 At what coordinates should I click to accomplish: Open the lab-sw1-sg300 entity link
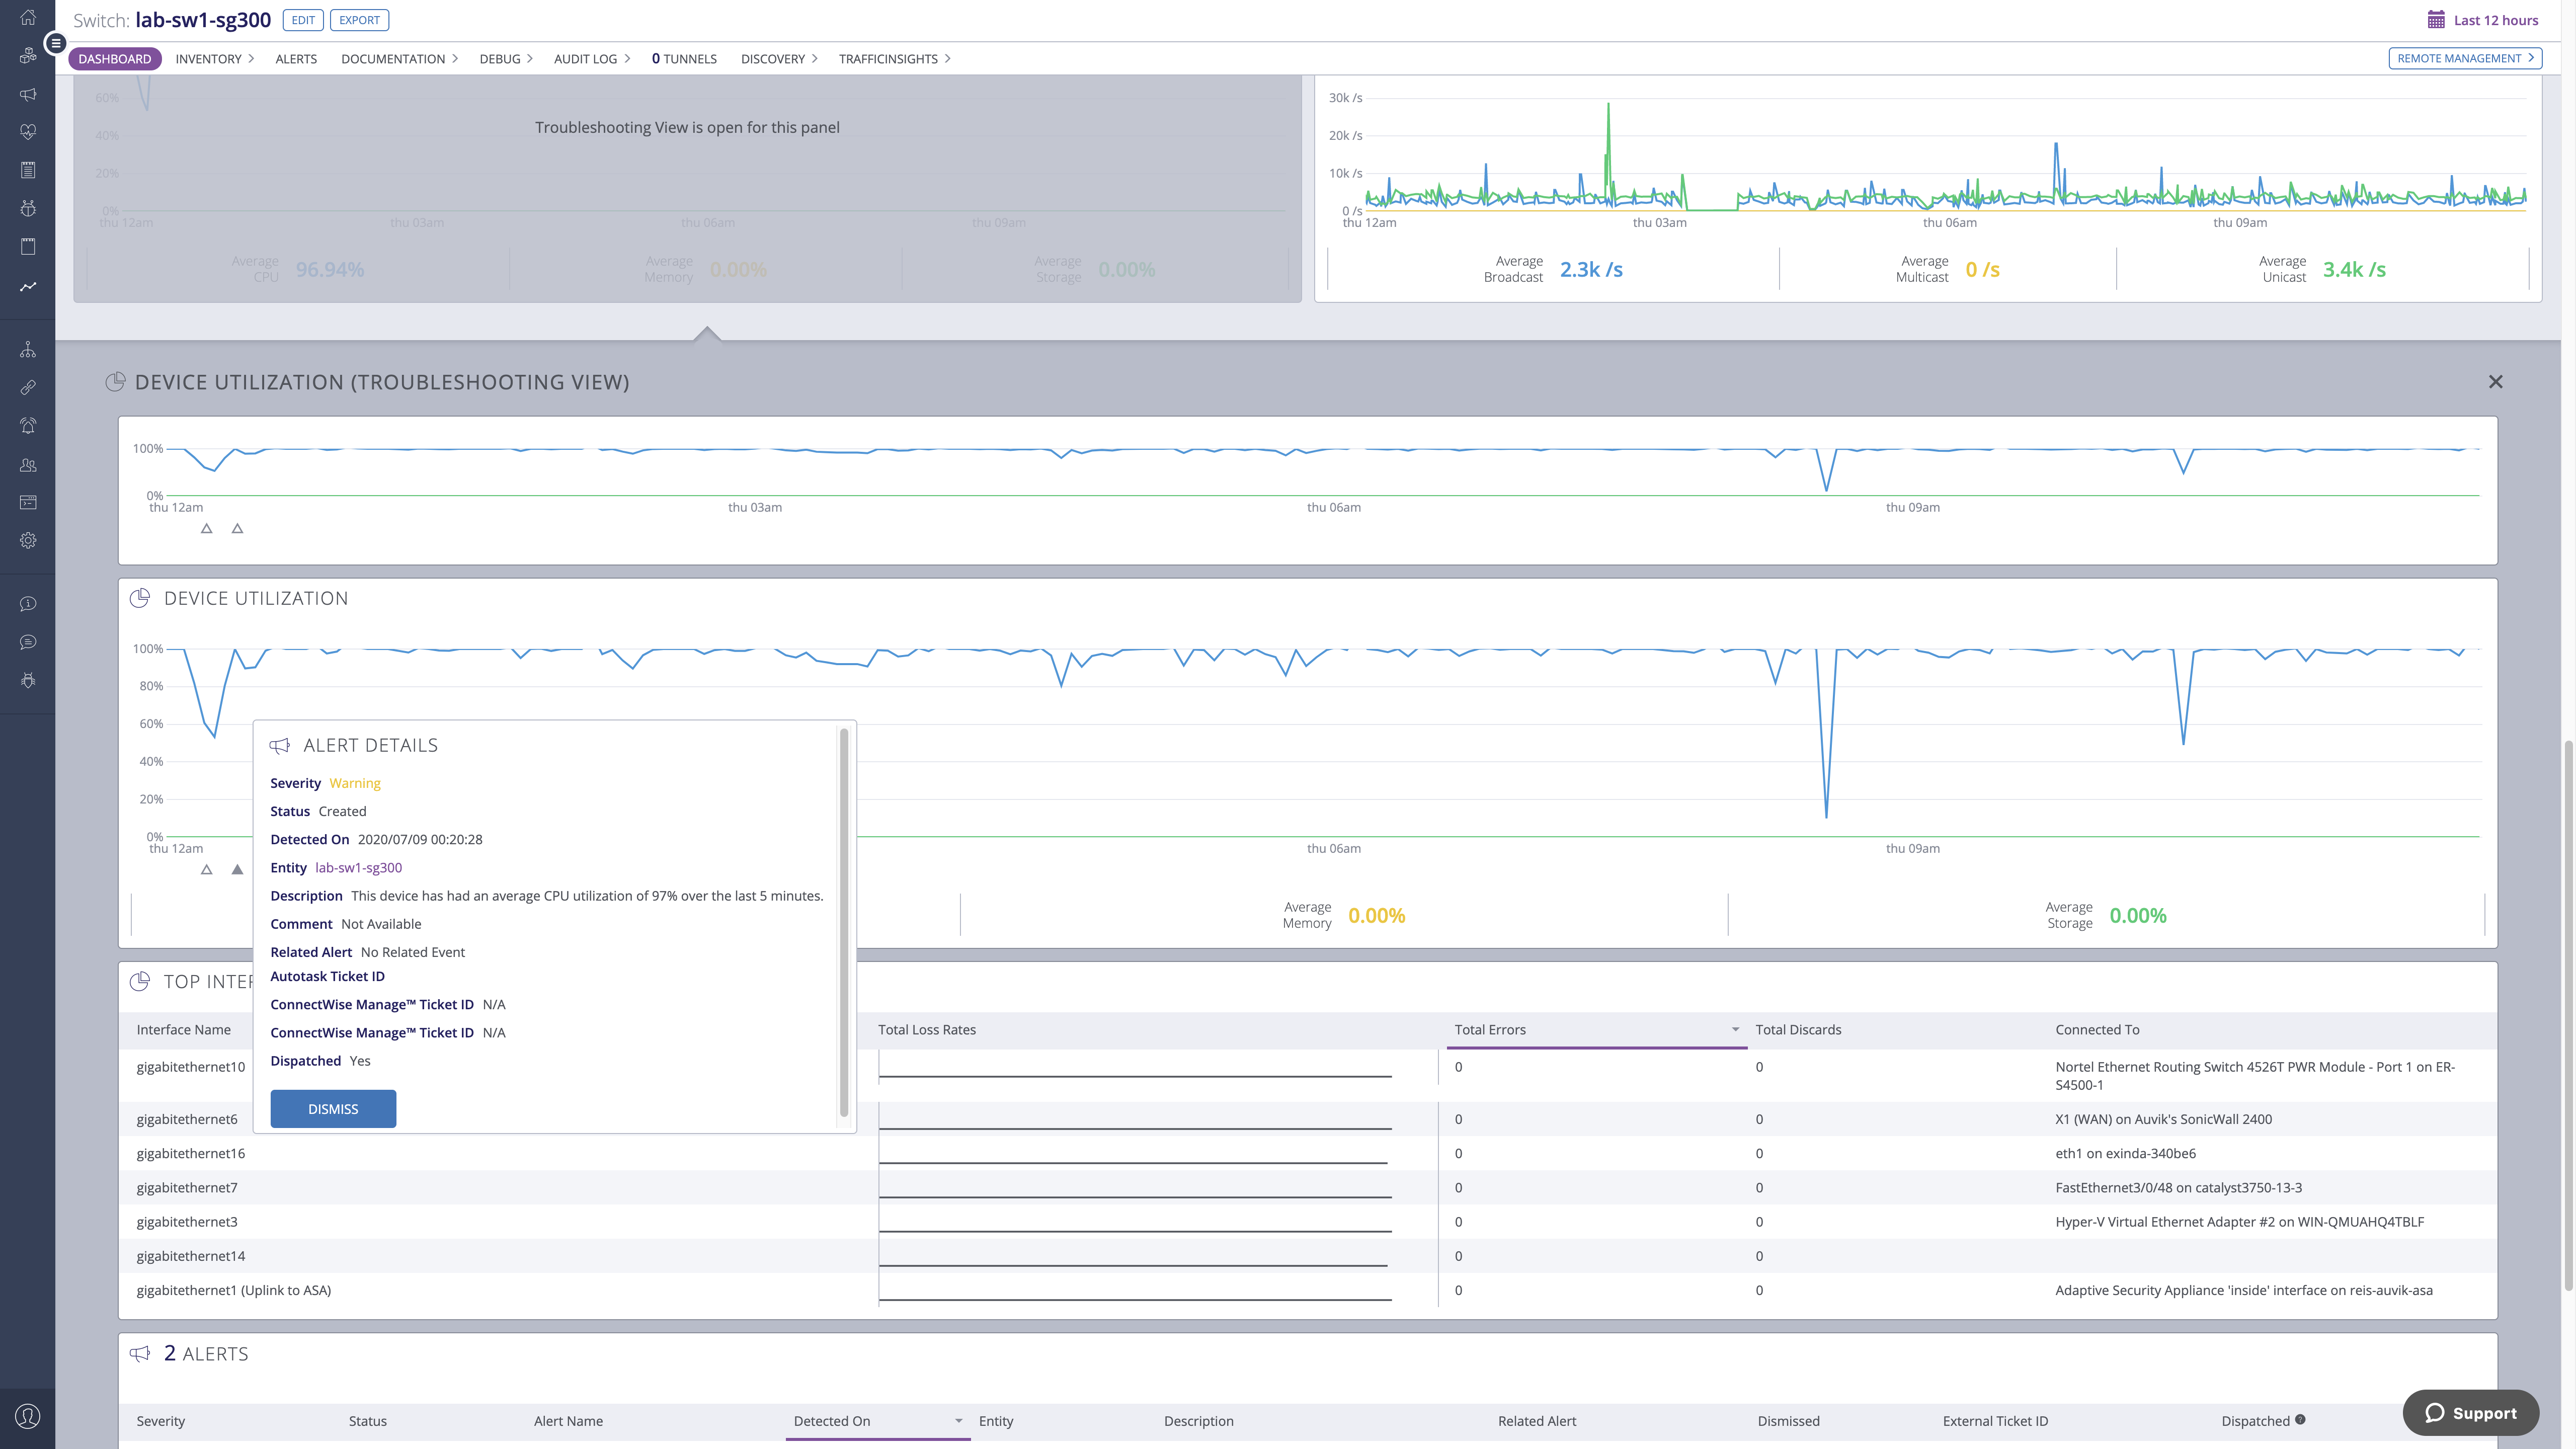(358, 868)
